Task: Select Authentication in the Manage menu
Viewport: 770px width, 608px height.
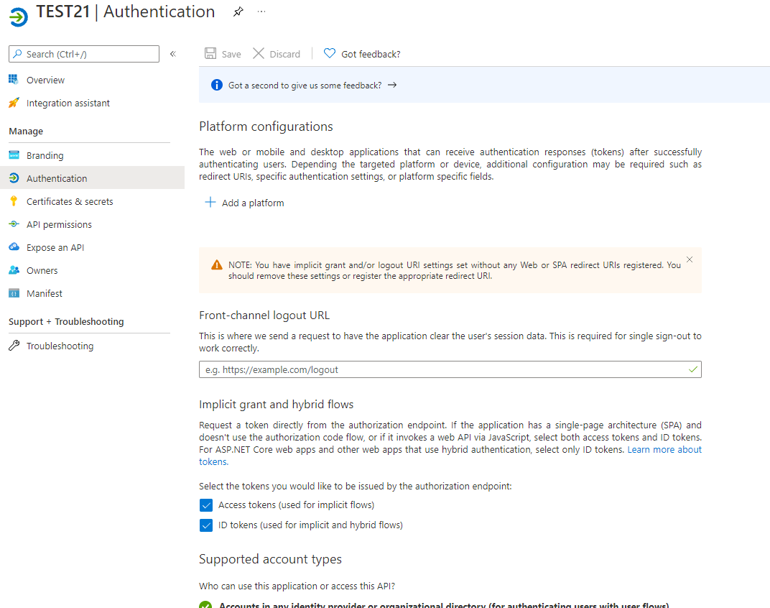Action: coord(57,178)
